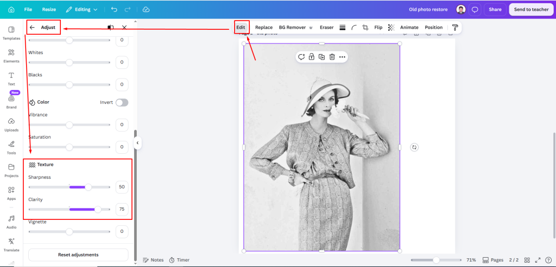Open the Brand panel in sidebar

coord(11,102)
